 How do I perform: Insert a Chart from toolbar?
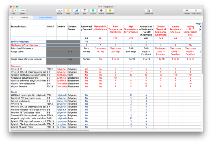tap(76, 10)
